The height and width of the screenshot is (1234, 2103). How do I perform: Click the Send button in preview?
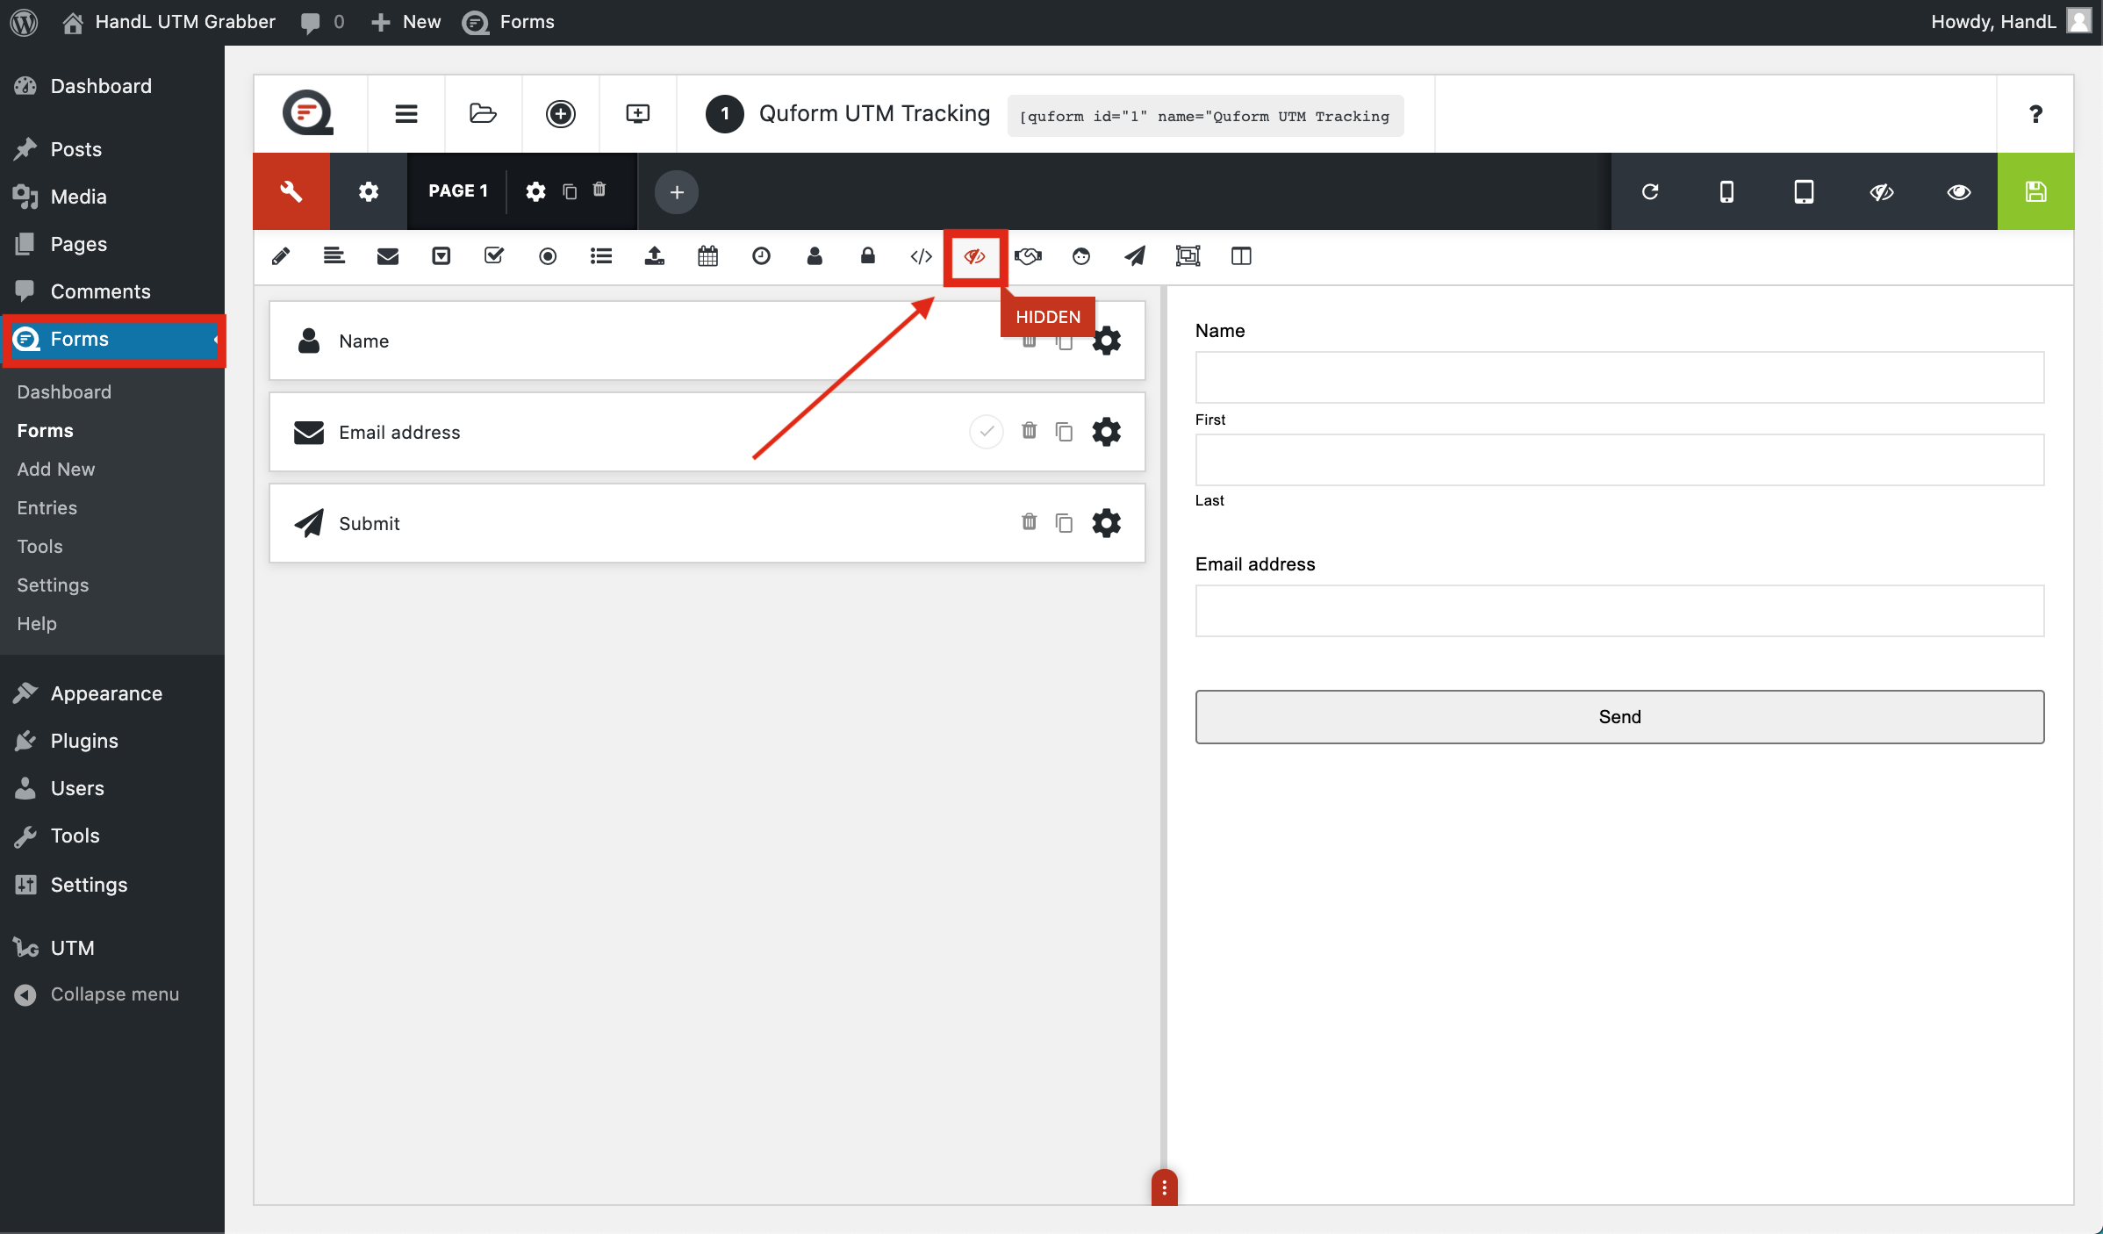tap(1619, 717)
